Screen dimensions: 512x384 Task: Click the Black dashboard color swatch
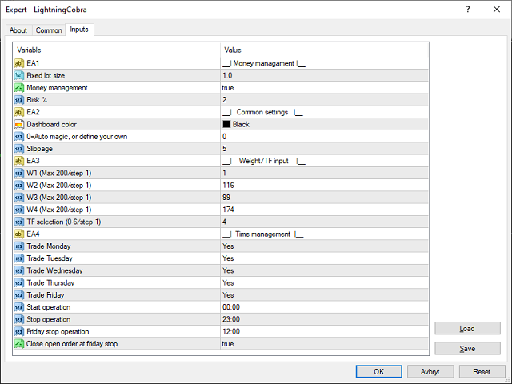pos(226,124)
